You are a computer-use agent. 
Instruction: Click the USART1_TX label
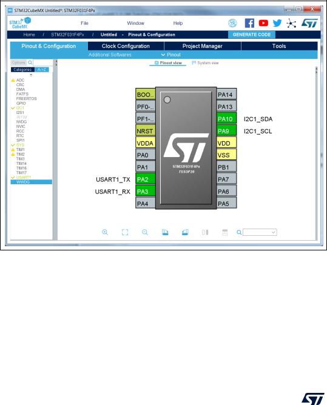pyautogui.click(x=113, y=179)
